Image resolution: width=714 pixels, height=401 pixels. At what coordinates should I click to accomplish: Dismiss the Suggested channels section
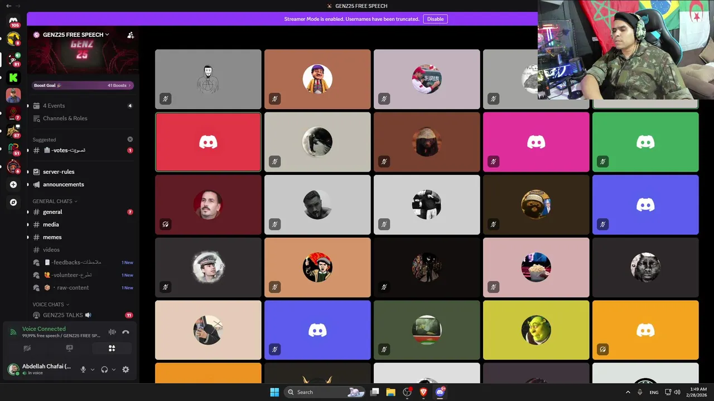[x=130, y=139]
